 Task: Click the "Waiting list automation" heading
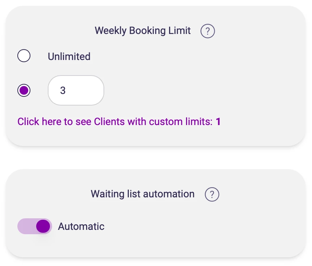click(x=143, y=194)
